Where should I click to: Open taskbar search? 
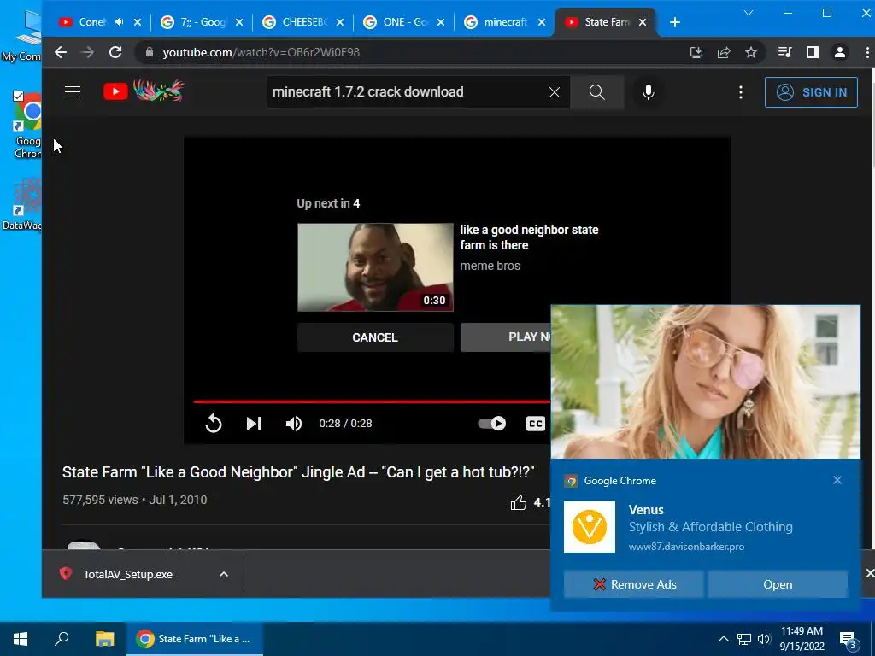62,639
